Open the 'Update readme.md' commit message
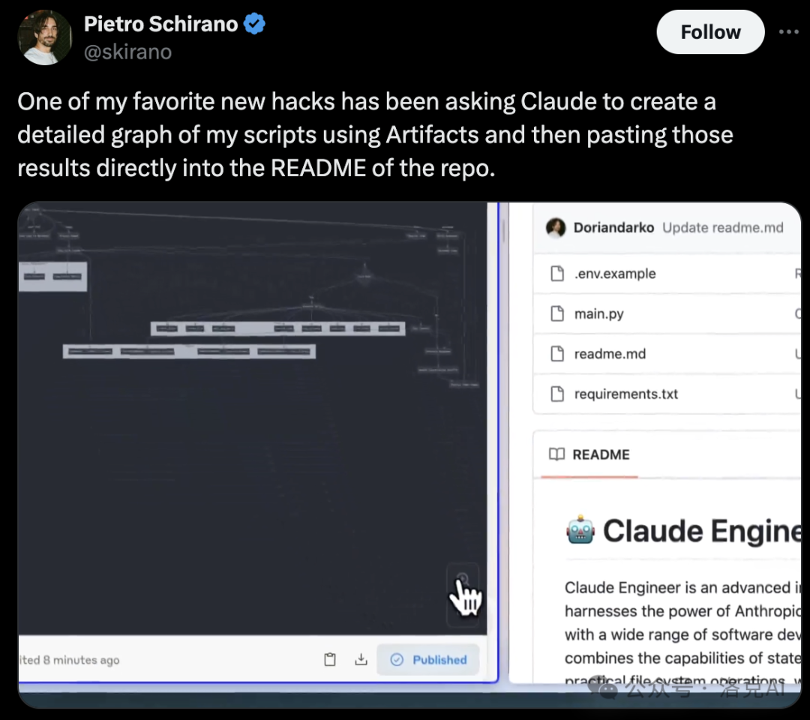Image resolution: width=810 pixels, height=720 pixels. [722, 227]
